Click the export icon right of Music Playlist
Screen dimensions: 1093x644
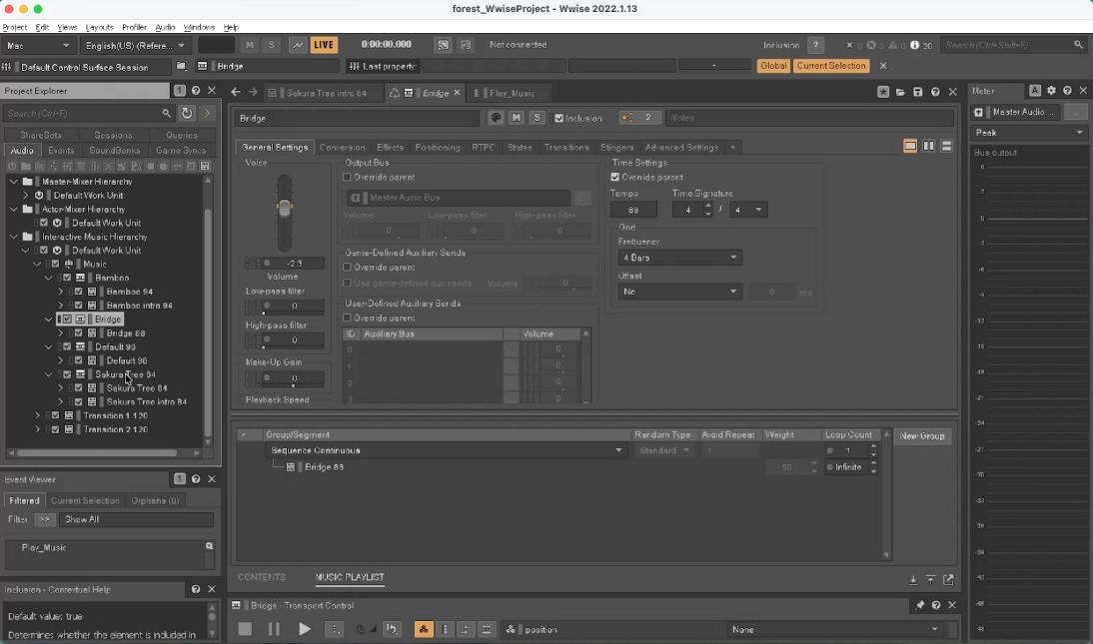(x=949, y=579)
